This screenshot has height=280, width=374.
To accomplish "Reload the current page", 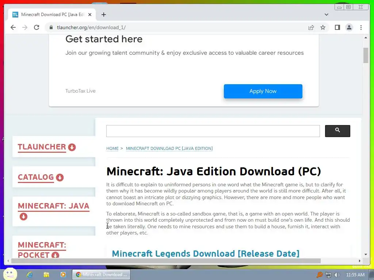I will click(x=37, y=27).
